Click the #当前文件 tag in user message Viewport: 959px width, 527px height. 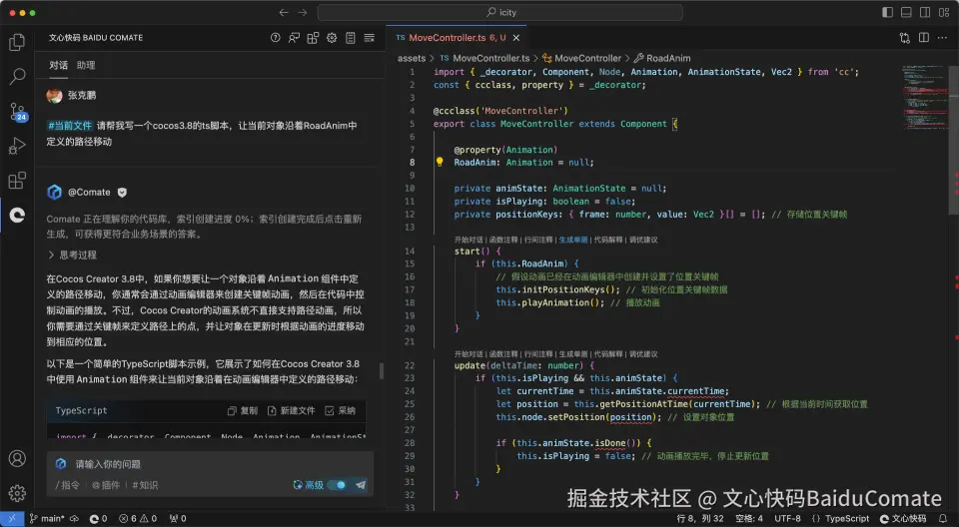(x=70, y=126)
